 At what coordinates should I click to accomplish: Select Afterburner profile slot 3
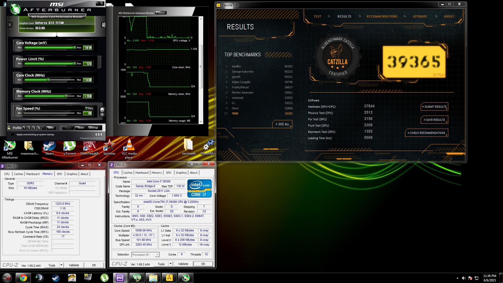click(34, 128)
